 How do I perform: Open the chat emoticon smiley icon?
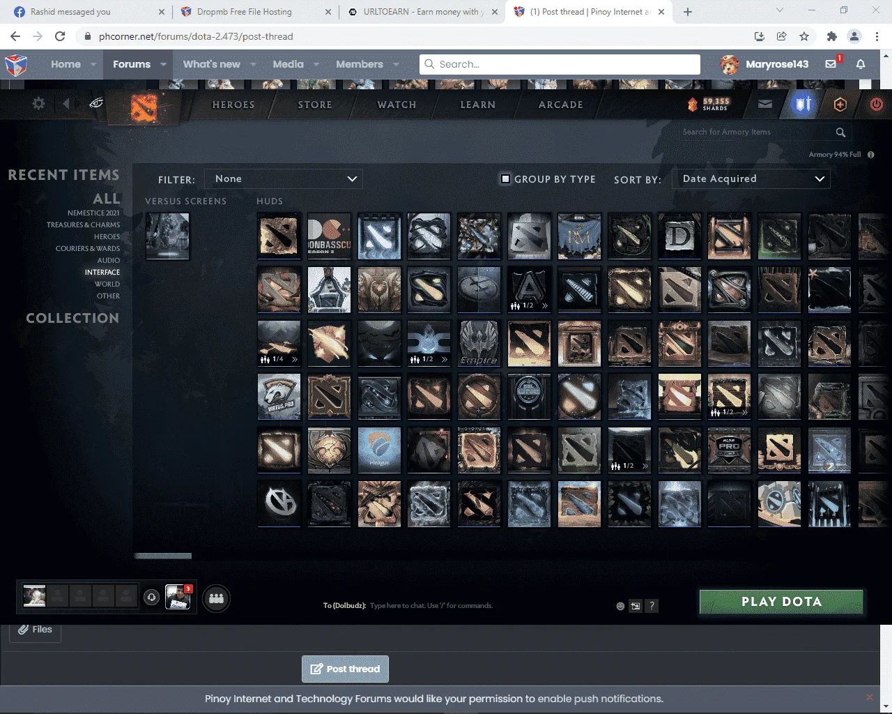point(620,606)
